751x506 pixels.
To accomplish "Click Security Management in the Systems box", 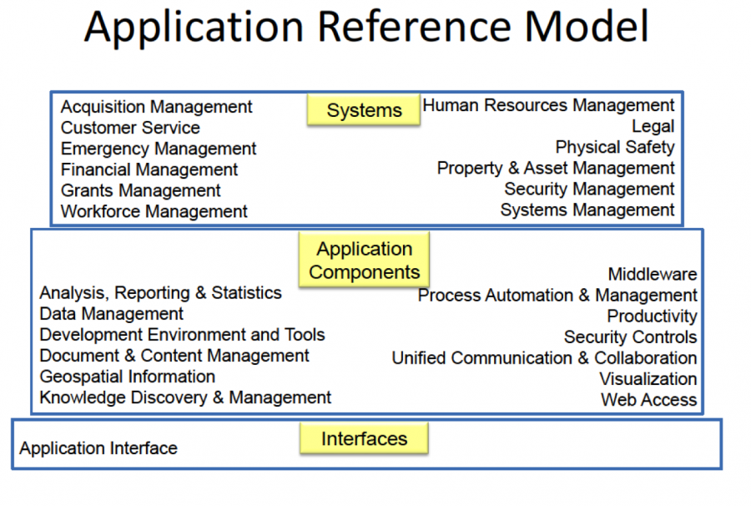I will pyautogui.click(x=589, y=189).
